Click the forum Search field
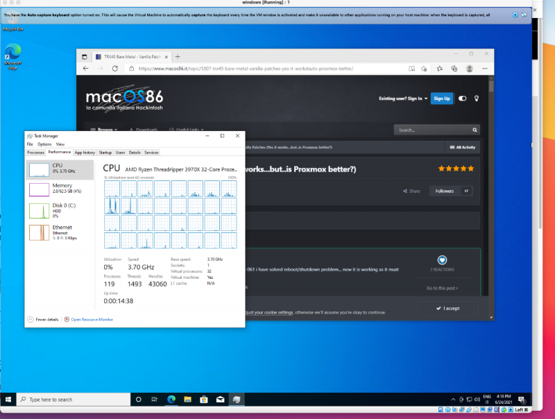Image resolution: width=555 pixels, height=419 pixels. (x=432, y=130)
